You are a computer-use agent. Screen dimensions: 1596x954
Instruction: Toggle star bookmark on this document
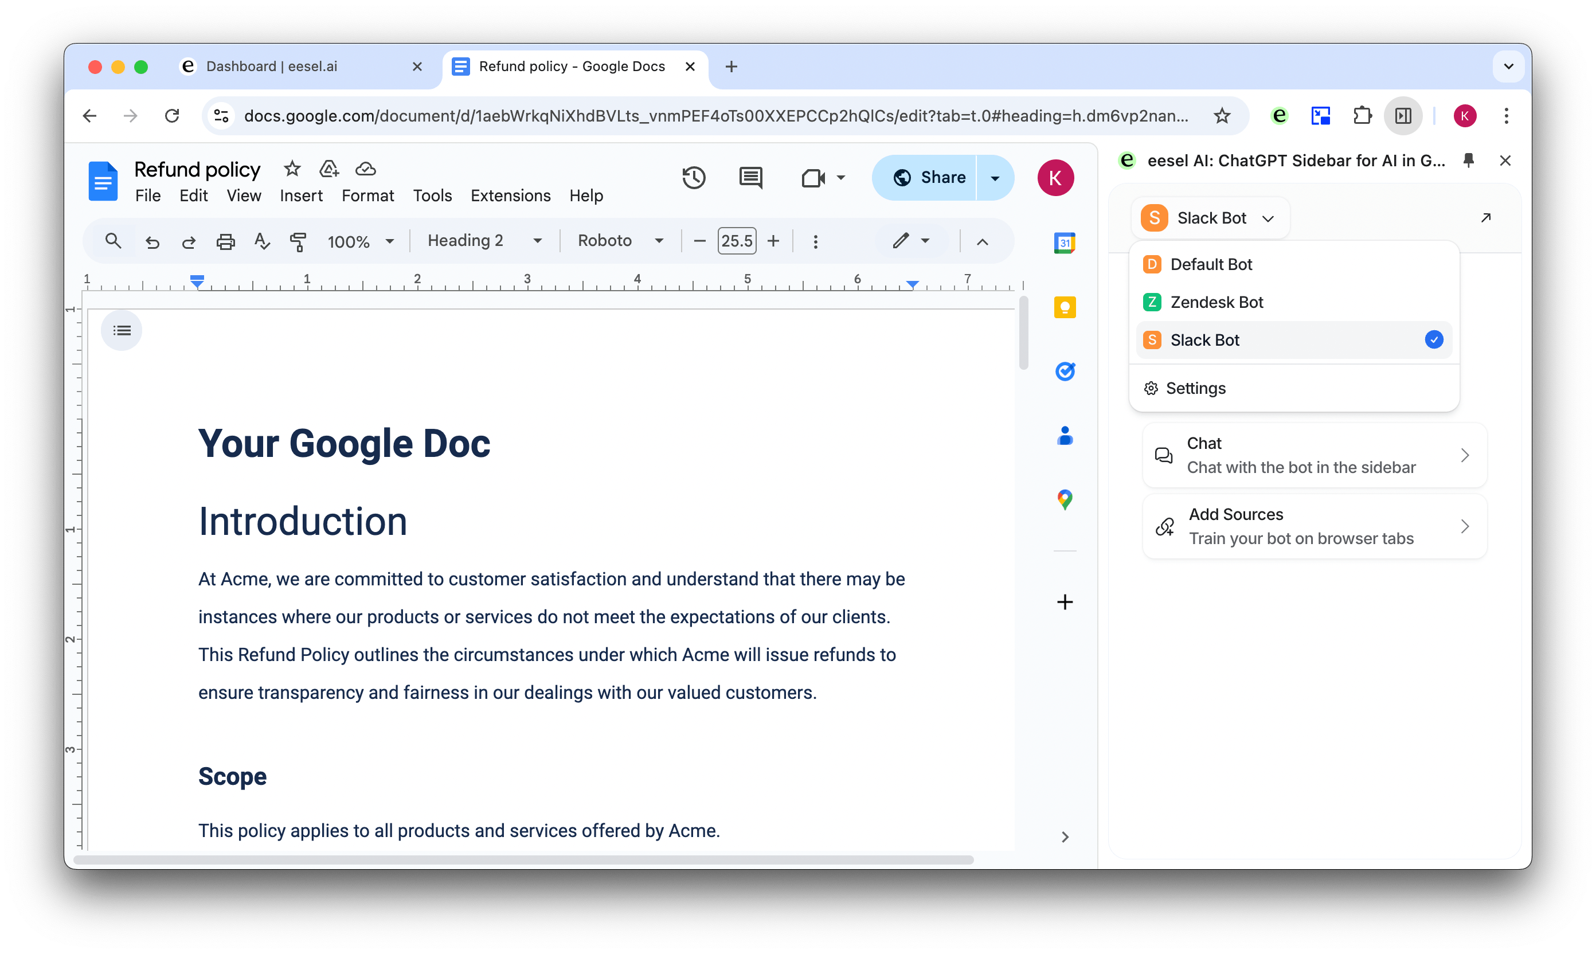[293, 168]
